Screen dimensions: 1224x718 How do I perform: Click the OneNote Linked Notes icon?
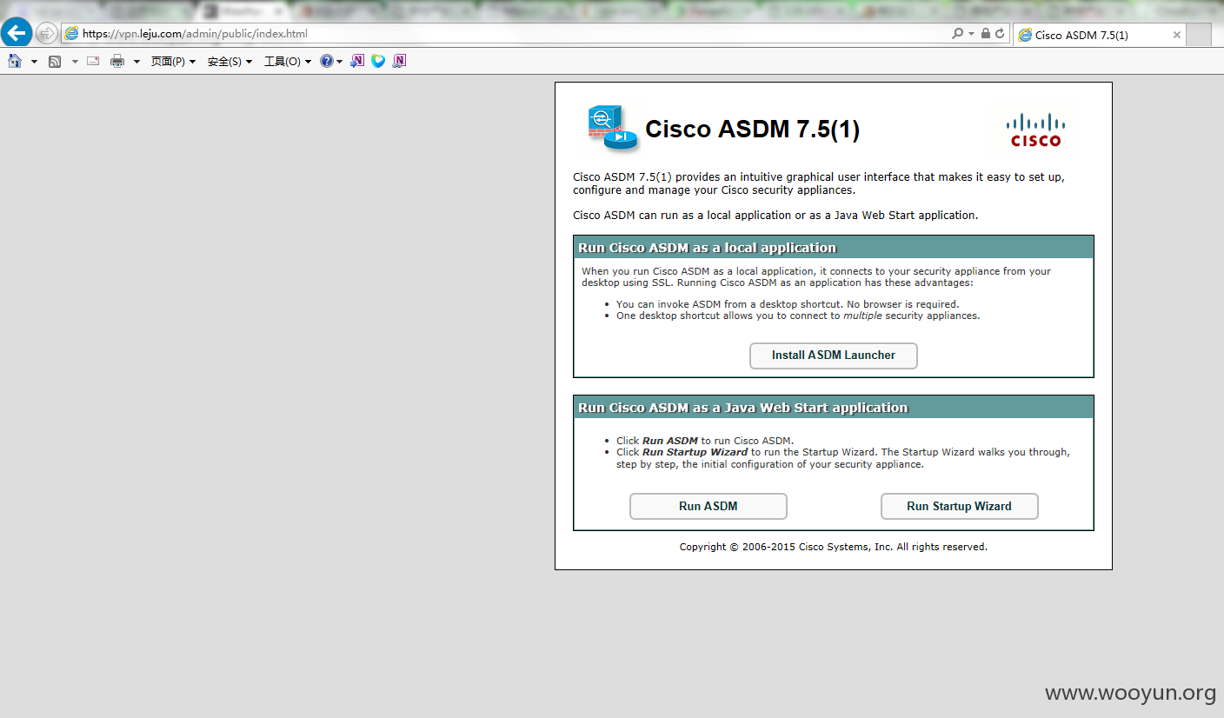[x=399, y=61]
